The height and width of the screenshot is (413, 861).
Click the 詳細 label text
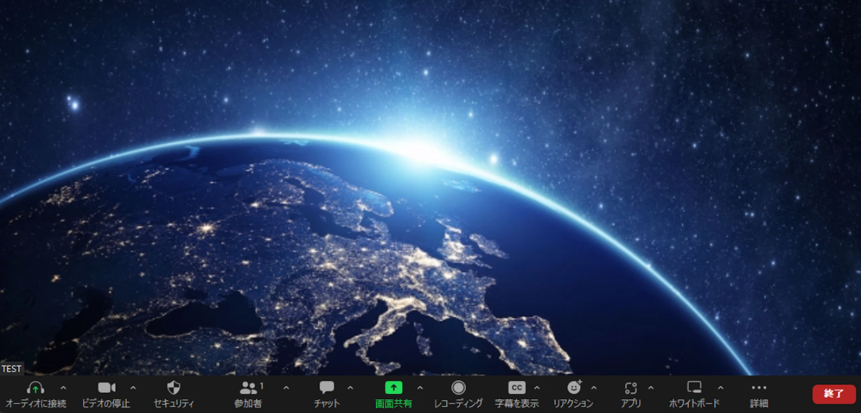[759, 403]
